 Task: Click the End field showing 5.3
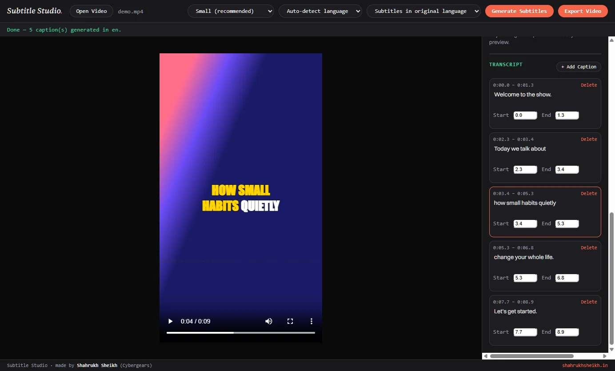point(567,223)
